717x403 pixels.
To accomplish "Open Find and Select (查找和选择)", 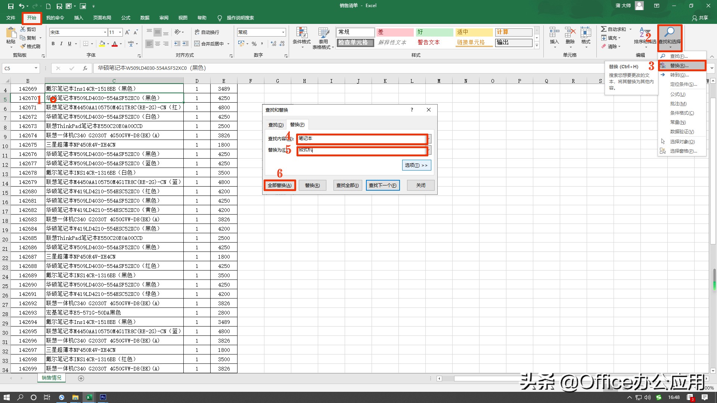I will (670, 37).
